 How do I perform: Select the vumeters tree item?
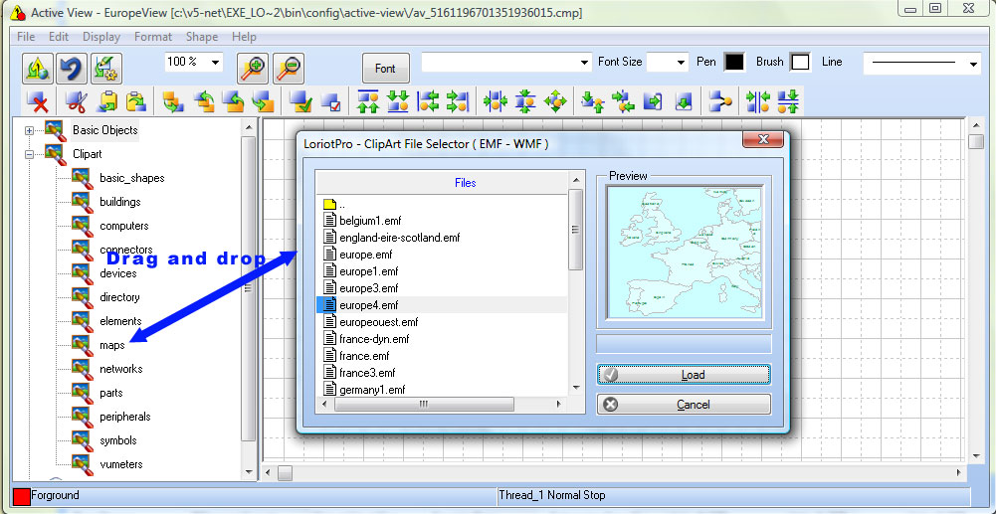[x=121, y=464]
